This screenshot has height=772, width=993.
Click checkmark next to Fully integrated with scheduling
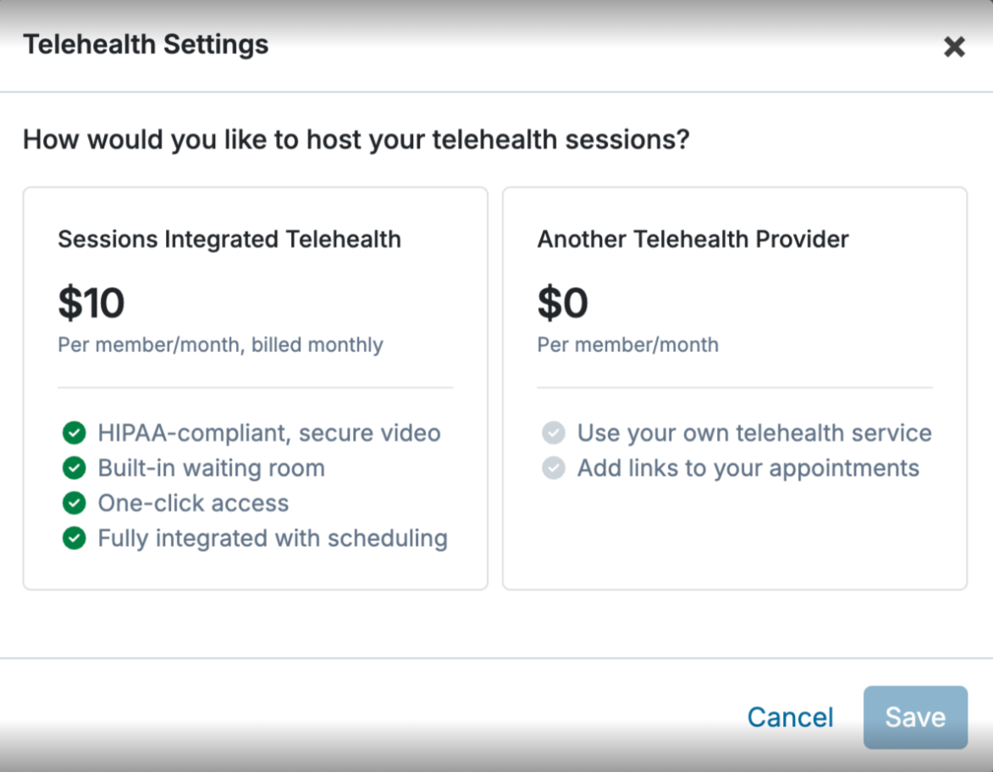point(74,538)
